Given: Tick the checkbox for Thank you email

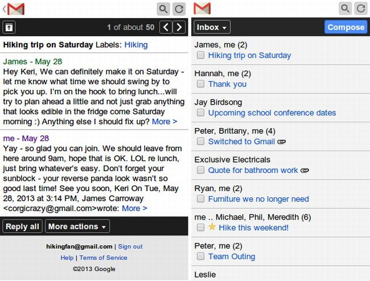Looking at the screenshot, I should (200, 84).
